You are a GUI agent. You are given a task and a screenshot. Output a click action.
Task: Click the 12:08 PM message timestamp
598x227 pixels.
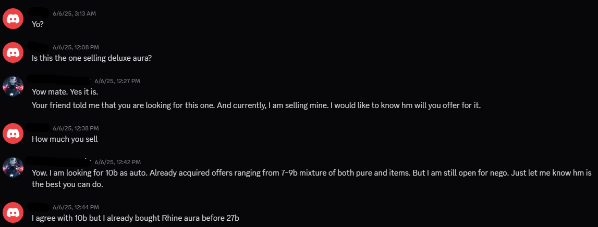point(76,47)
